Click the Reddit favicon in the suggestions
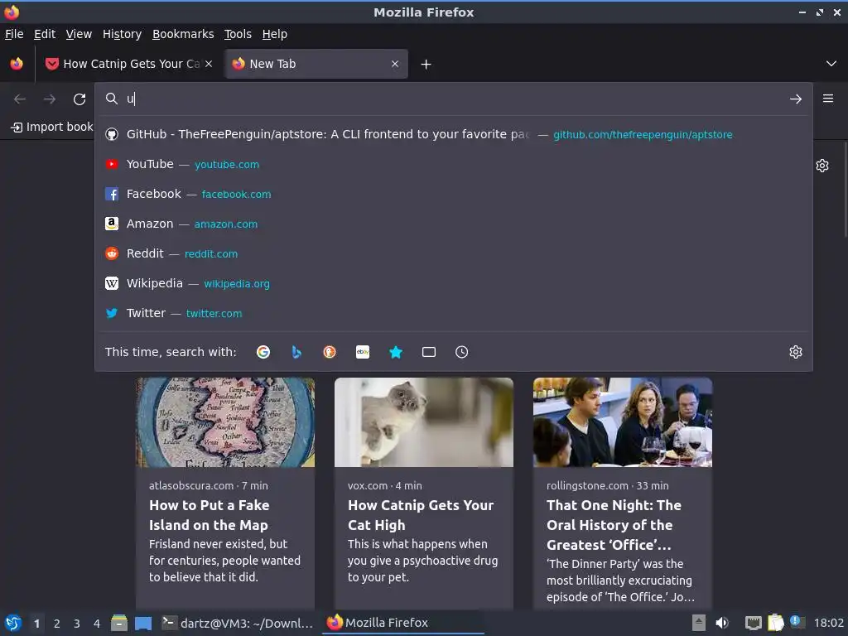The width and height of the screenshot is (848, 636). 112,253
